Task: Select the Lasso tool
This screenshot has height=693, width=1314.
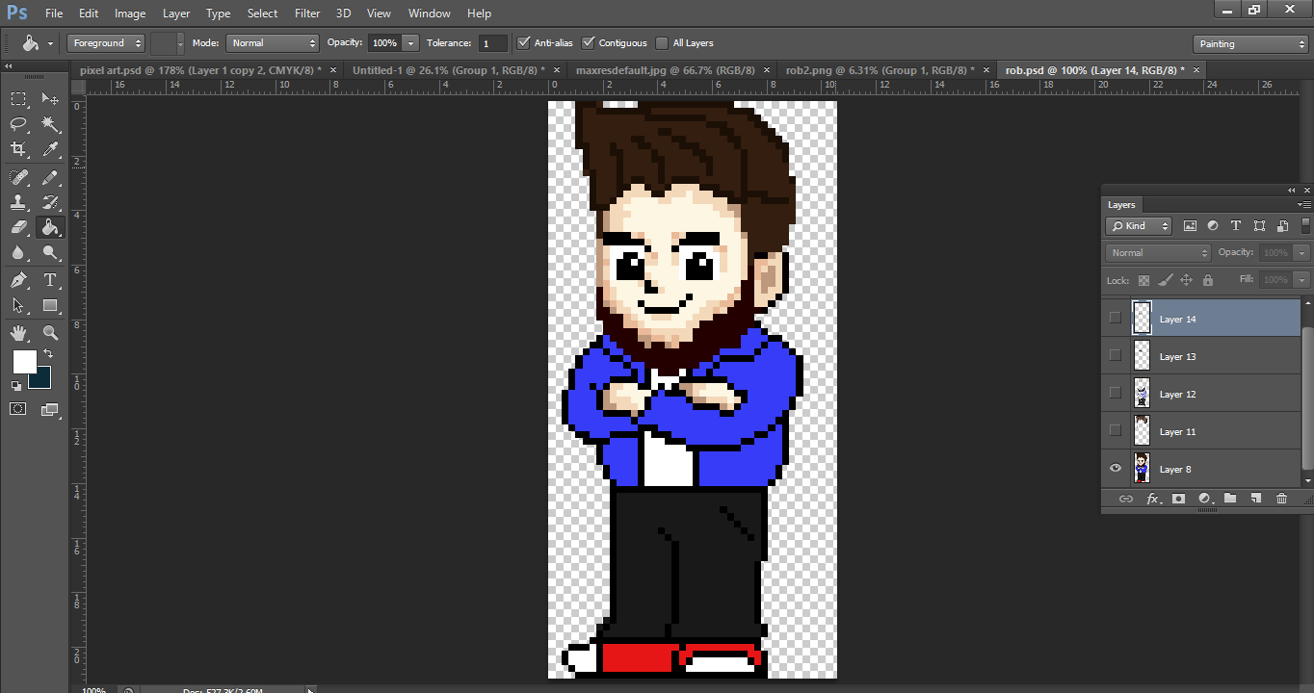Action: coord(18,124)
